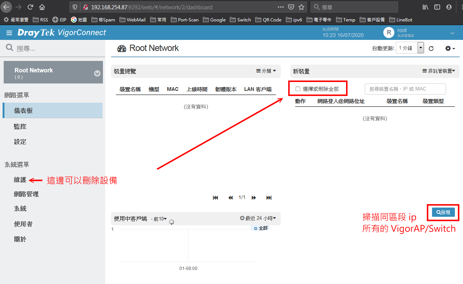Open the 最近 24 小時 time range dropdown
463x284 pixels.
click(258, 218)
